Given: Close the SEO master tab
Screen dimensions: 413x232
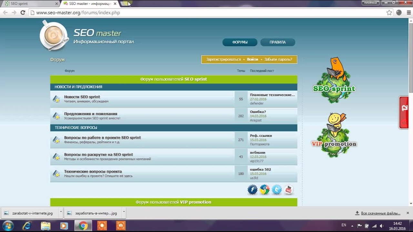Looking at the screenshot, I should [x=115, y=4].
